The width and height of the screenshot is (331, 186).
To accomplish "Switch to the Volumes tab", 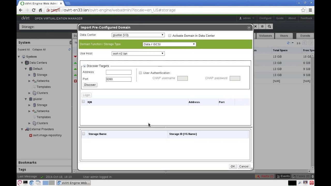I will [265, 36].
